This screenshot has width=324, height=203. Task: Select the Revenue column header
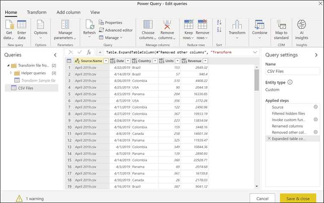tap(194, 61)
